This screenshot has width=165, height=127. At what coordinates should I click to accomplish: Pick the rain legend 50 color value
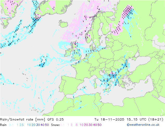[x=47, y=125]
